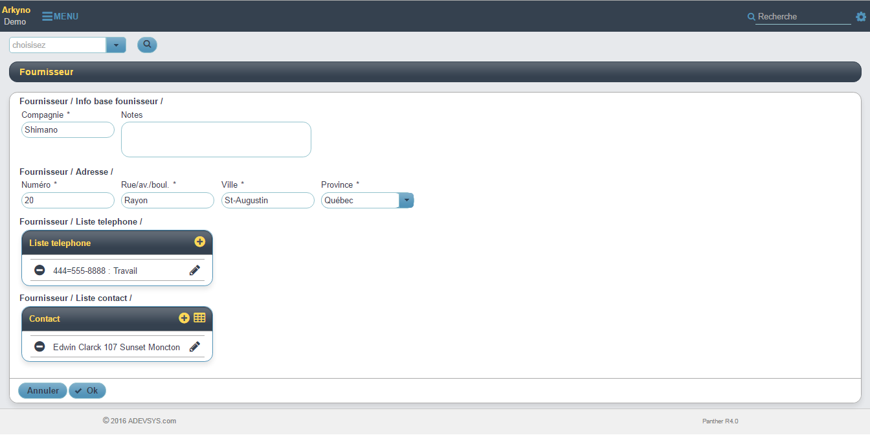Remove phone 444=555-8888 with minus icon

(39, 270)
